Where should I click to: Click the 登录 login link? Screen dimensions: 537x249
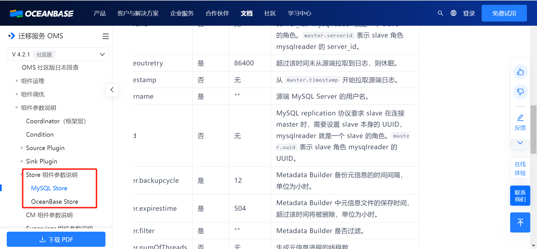pos(469,13)
